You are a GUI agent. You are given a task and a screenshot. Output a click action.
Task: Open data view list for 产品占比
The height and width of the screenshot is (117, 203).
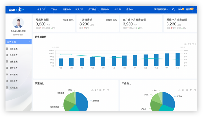click(x=187, y=90)
